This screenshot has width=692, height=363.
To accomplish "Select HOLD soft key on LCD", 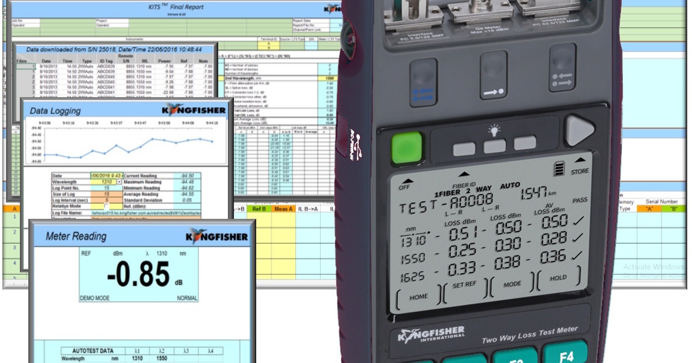I will tap(558, 277).
